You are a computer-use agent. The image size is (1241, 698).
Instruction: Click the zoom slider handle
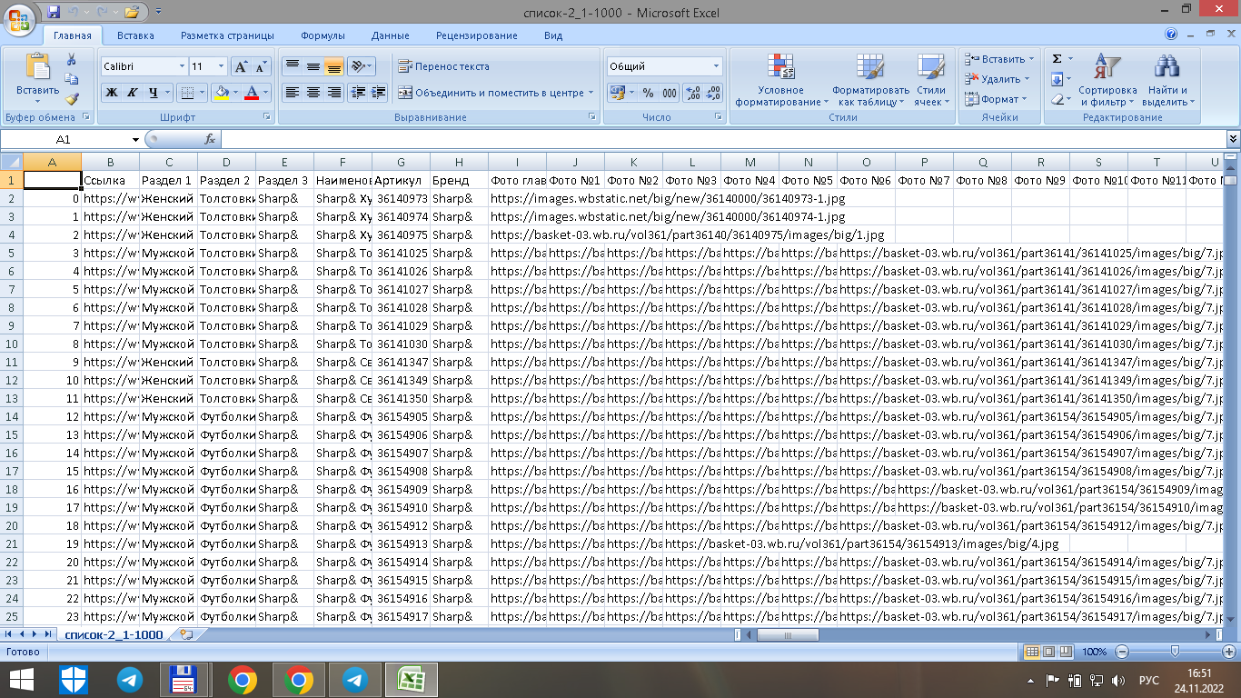[1175, 652]
